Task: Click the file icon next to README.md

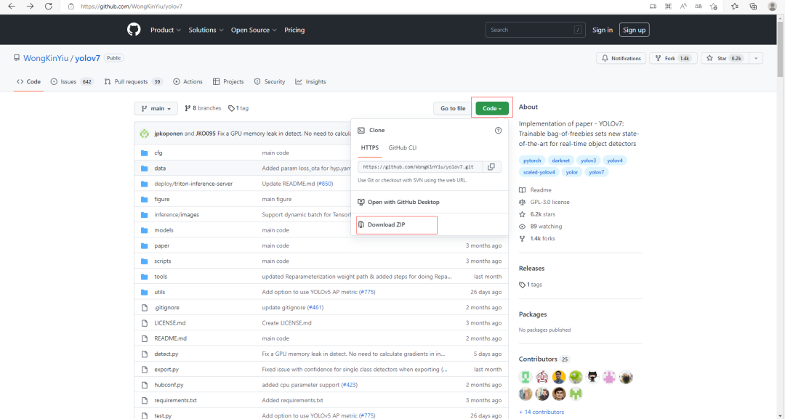Action: [145, 338]
